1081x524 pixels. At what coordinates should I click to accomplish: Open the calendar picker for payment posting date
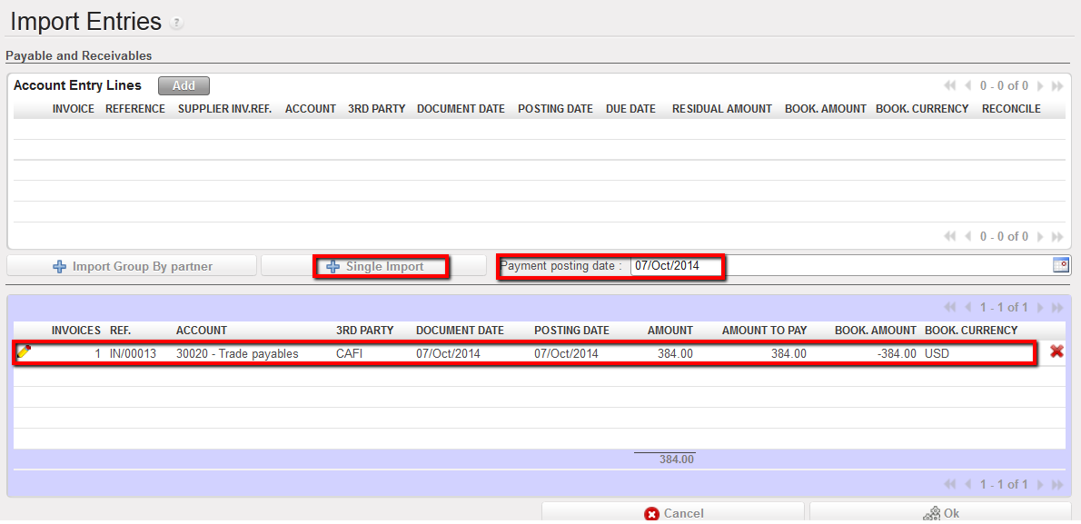pos(1060,265)
